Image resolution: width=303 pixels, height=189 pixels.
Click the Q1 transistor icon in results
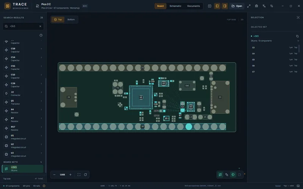[6, 102]
